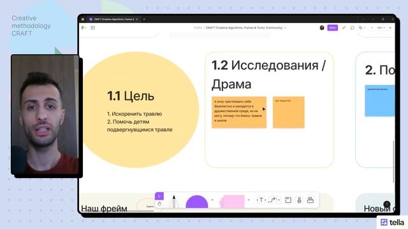Click the '1.2 Исследования / Драма' heading

tap(268, 74)
